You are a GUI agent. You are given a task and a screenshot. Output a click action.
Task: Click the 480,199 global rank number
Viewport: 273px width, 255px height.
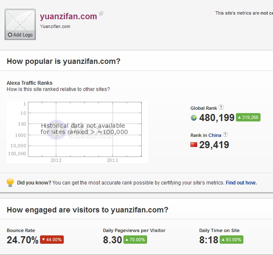tap(217, 118)
